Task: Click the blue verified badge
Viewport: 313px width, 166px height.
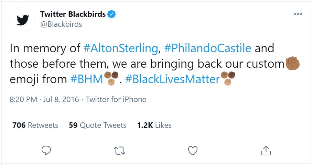Action: tap(112, 14)
